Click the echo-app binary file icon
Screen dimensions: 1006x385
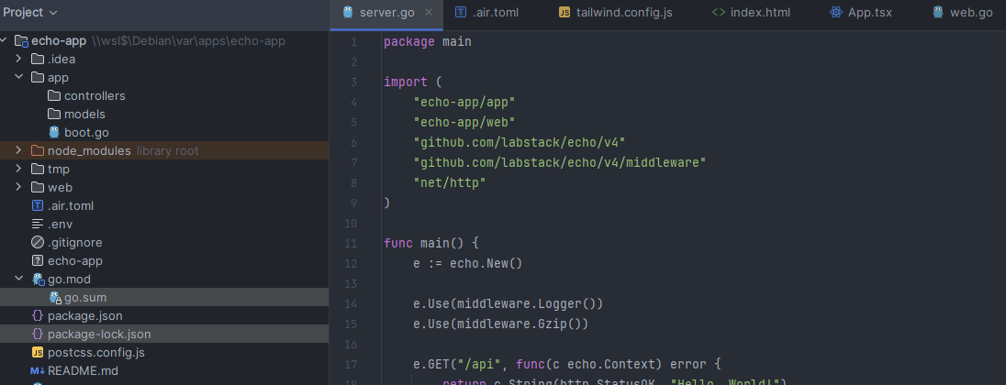(x=38, y=261)
